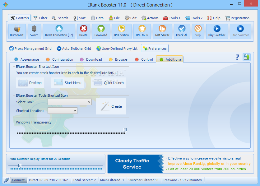Image resolution: width=260 pixels, height=186 pixels.
Task: Open the Data tab
Action: 97,18
